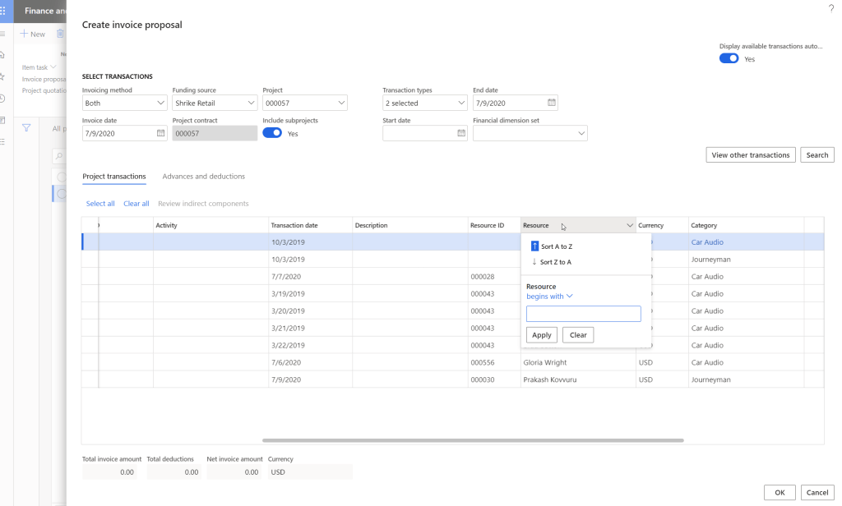Expand the 'begins with' filter operator
The height and width of the screenshot is (506, 842).
(x=549, y=297)
